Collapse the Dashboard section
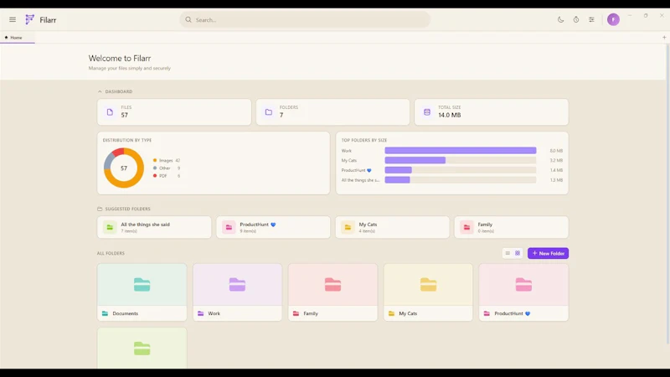The image size is (670, 377). pyautogui.click(x=100, y=91)
